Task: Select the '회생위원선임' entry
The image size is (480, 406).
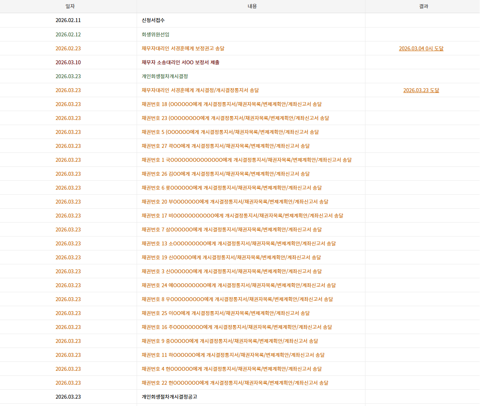Action: click(x=155, y=34)
